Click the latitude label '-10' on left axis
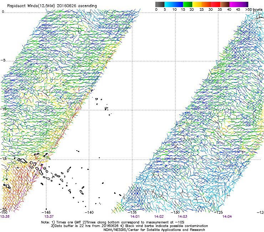This screenshot has height=232, width=264. [3, 109]
